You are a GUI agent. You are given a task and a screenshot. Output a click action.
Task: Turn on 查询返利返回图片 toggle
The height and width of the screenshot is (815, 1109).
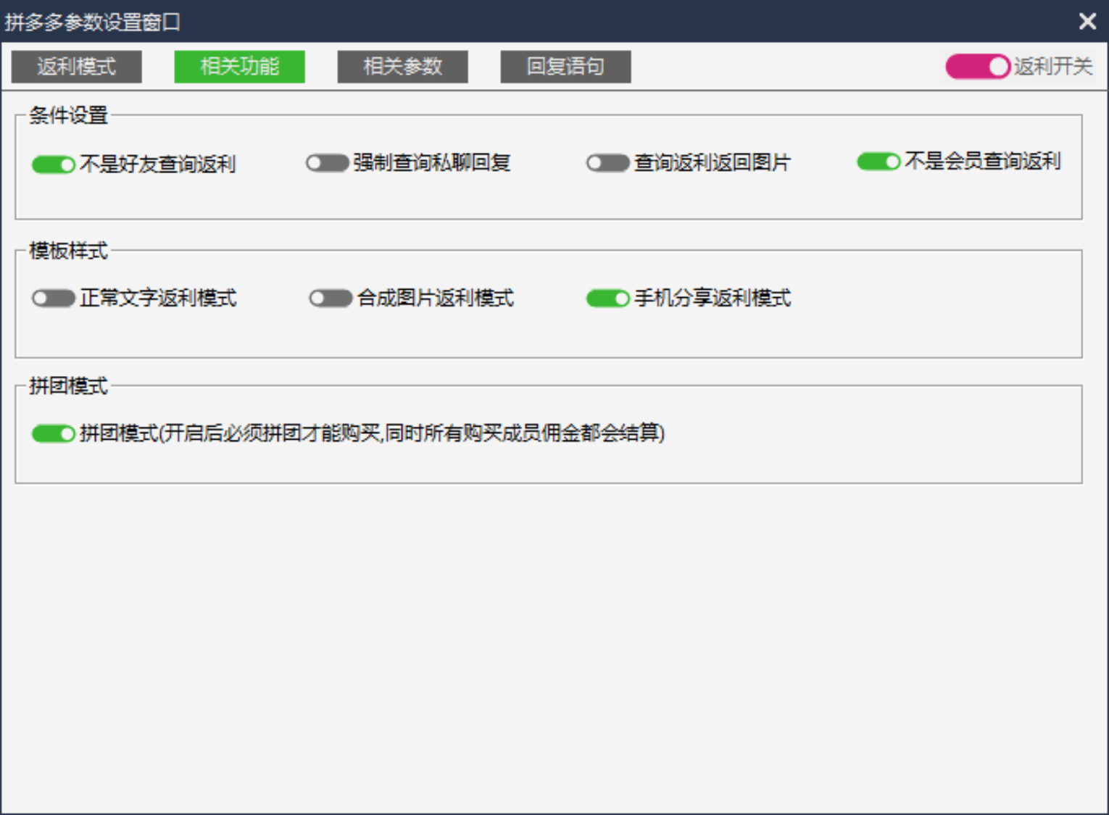[x=607, y=163]
